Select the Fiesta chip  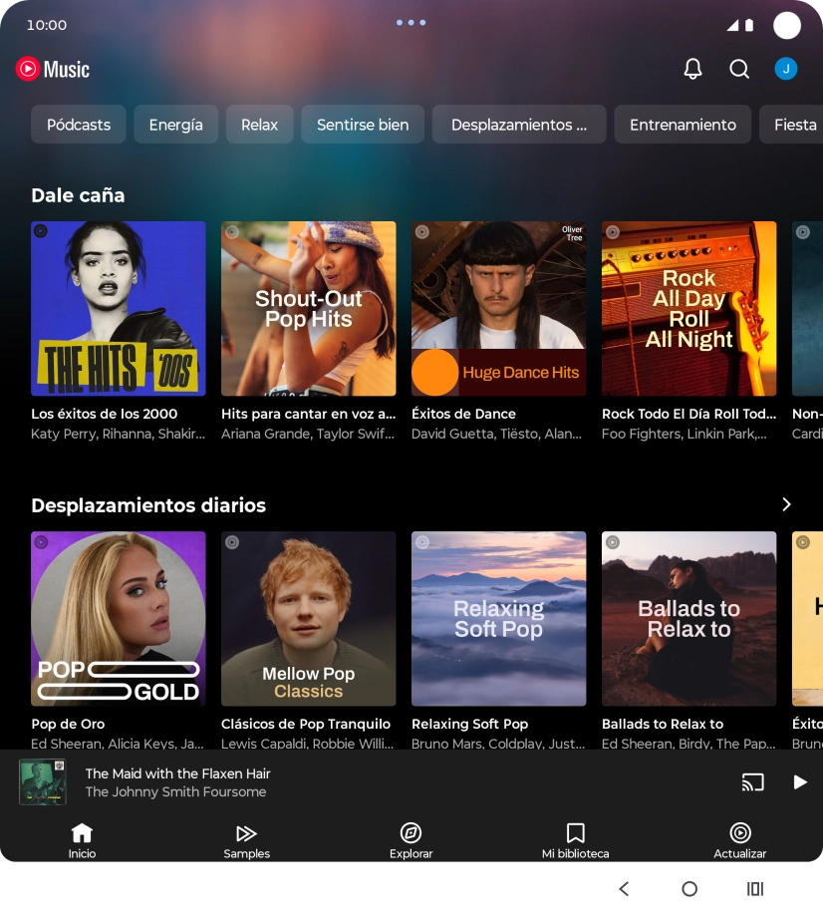[791, 125]
